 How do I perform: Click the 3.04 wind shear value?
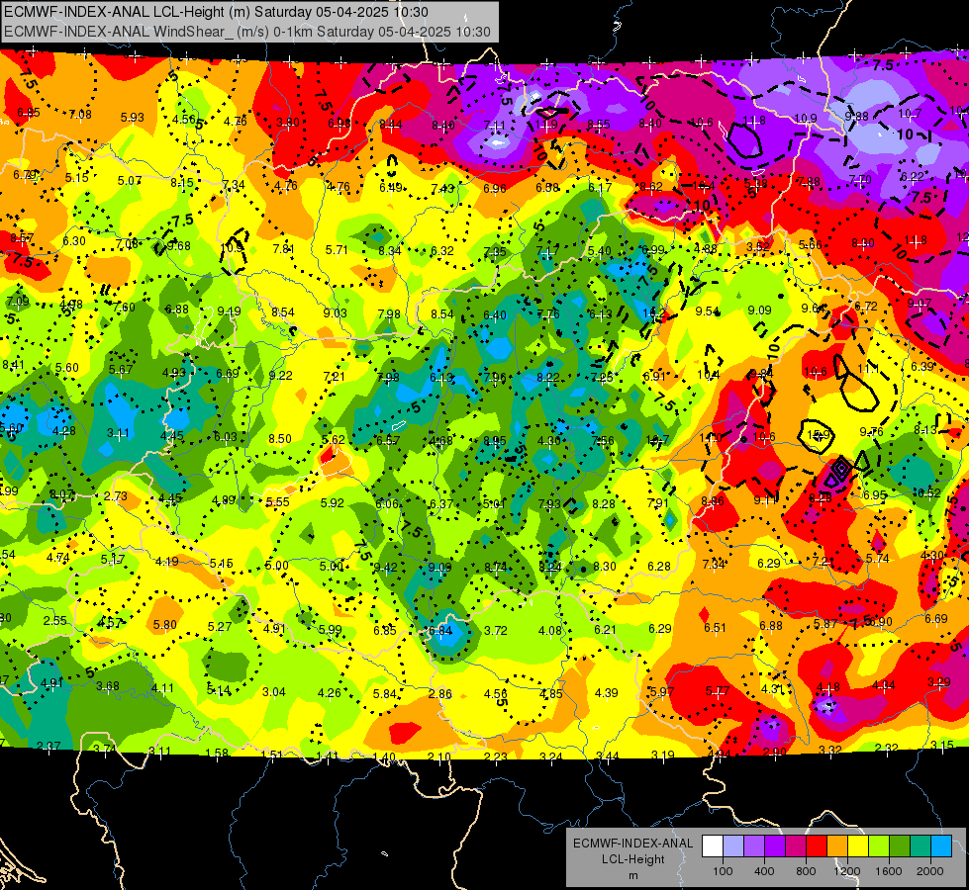(274, 692)
